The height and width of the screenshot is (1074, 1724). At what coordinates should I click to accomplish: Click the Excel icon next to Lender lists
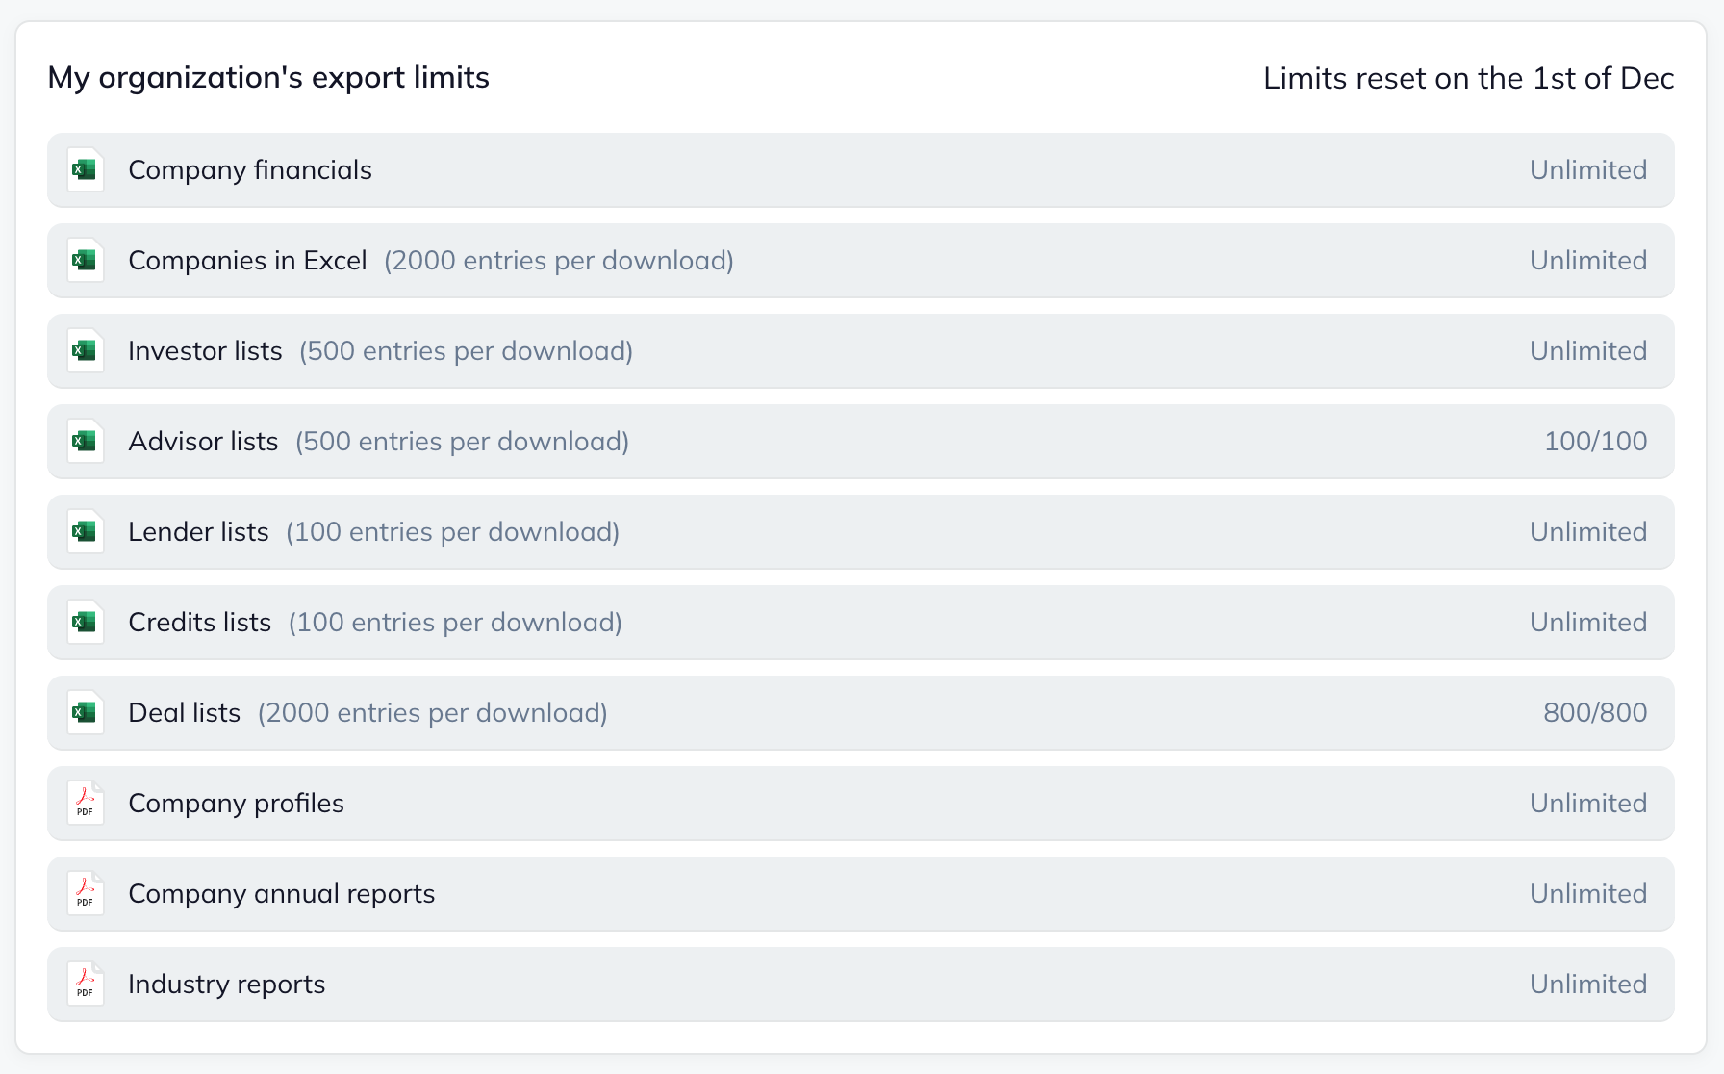point(85,532)
